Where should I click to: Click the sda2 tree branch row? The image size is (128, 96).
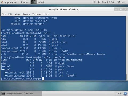point(33,70)
